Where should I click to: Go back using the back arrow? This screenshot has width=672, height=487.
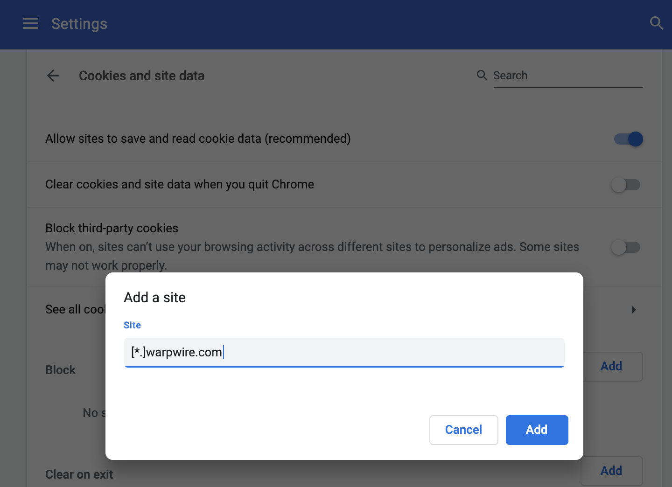(x=54, y=76)
